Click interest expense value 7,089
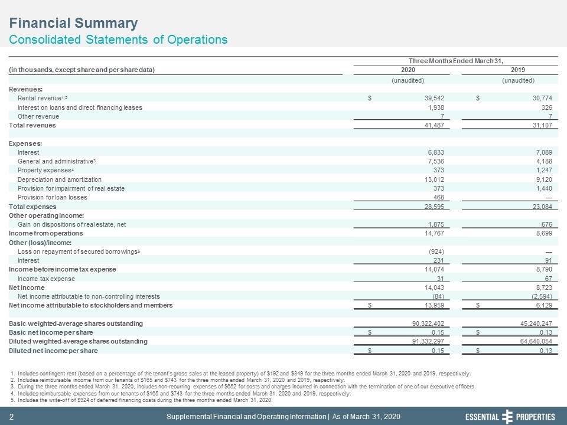 pos(544,152)
